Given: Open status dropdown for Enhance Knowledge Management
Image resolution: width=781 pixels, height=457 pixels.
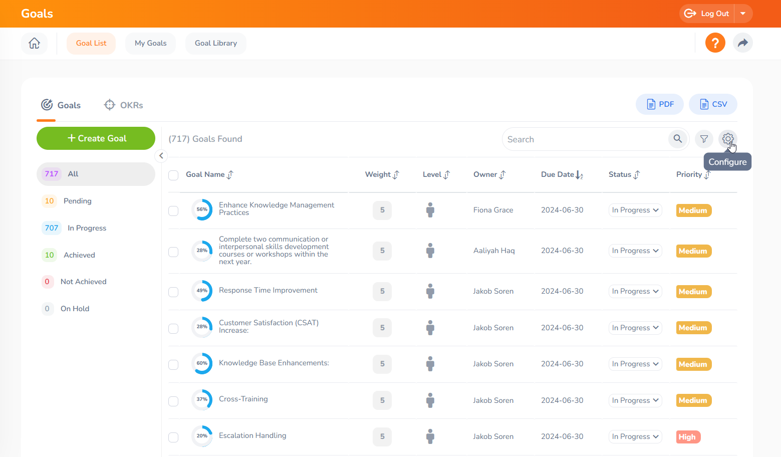Looking at the screenshot, I should 635,210.
